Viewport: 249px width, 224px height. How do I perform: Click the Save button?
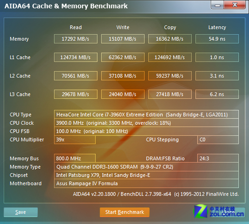tap(20, 212)
